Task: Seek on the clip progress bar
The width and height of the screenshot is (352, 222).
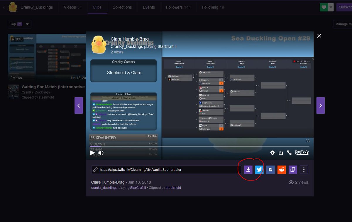Action: tap(199, 146)
